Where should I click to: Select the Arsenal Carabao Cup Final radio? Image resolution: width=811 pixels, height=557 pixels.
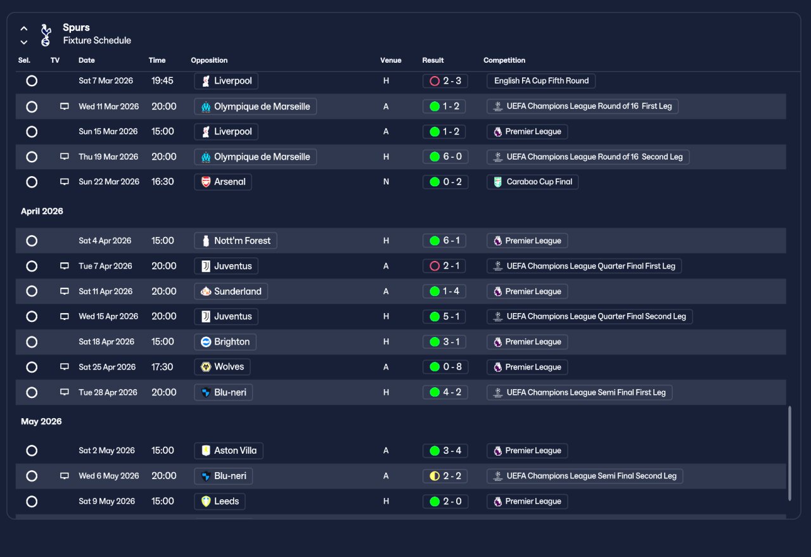pos(32,182)
